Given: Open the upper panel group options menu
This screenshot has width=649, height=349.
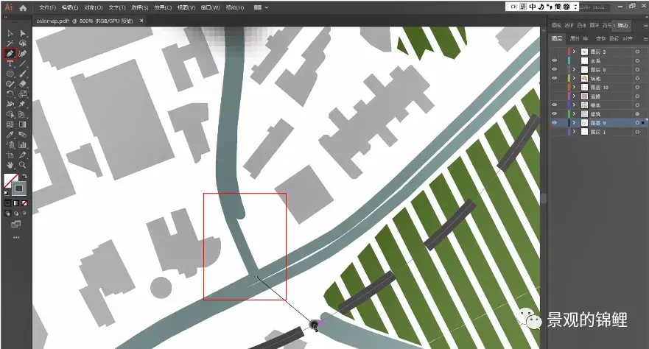Looking at the screenshot, I should [645, 26].
